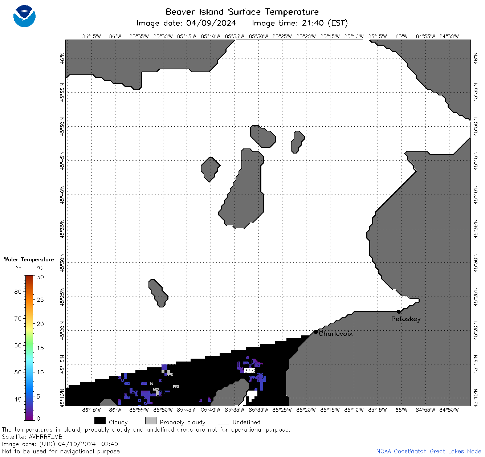This screenshot has width=485, height=457.
Task: Click the Charlevoix city dot marker
Action: pos(315,332)
